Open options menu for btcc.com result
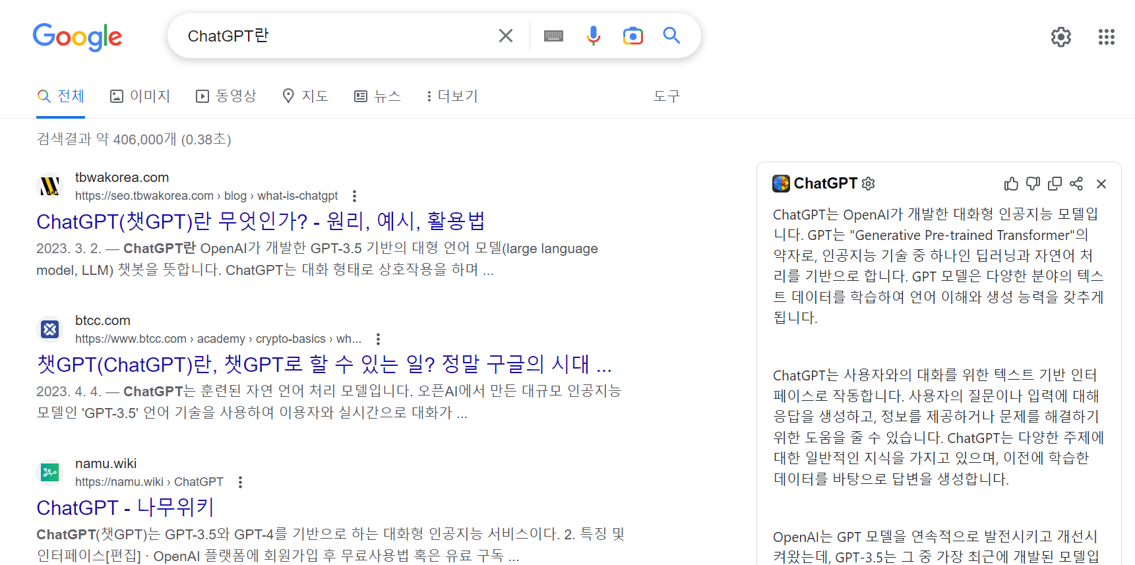1135x565 pixels. (378, 339)
